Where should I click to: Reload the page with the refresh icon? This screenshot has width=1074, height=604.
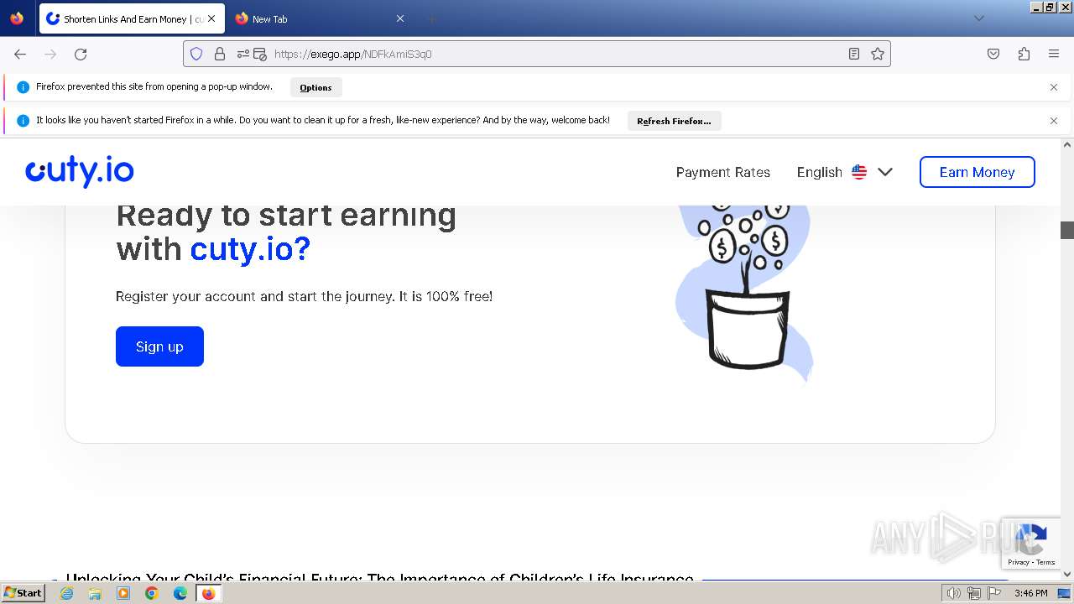click(81, 54)
